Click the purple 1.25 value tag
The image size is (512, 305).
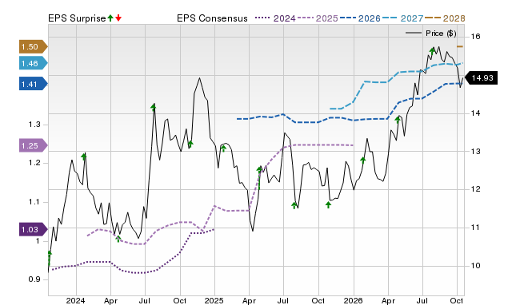tap(33, 145)
